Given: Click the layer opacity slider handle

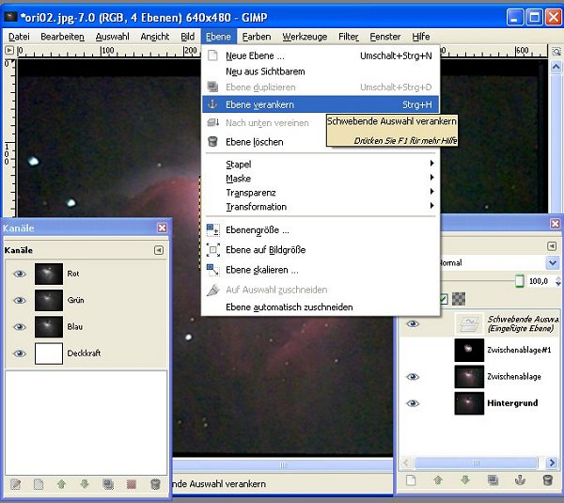Looking at the screenshot, I should (520, 281).
